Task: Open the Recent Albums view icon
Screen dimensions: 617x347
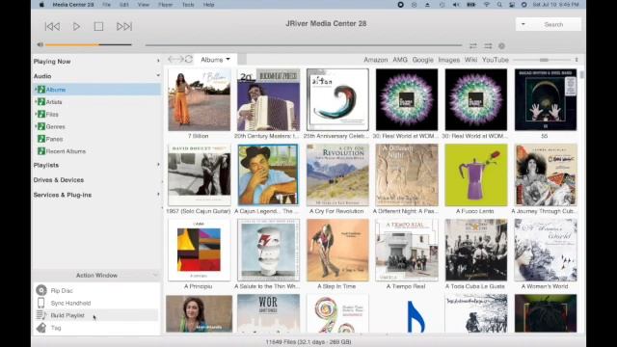Action: tap(41, 151)
